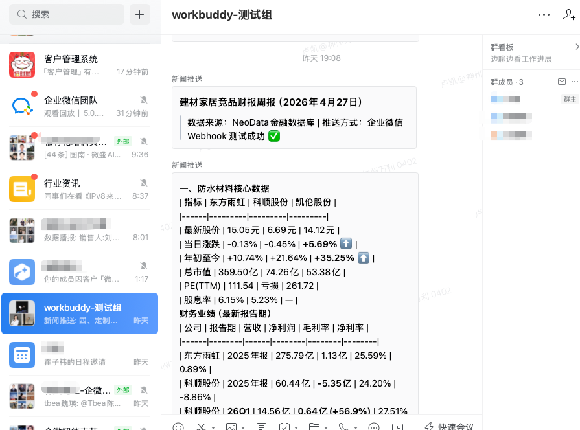Click 边聊边看工作进展 subtitle
The height and width of the screenshot is (430, 580).
coord(521,59)
